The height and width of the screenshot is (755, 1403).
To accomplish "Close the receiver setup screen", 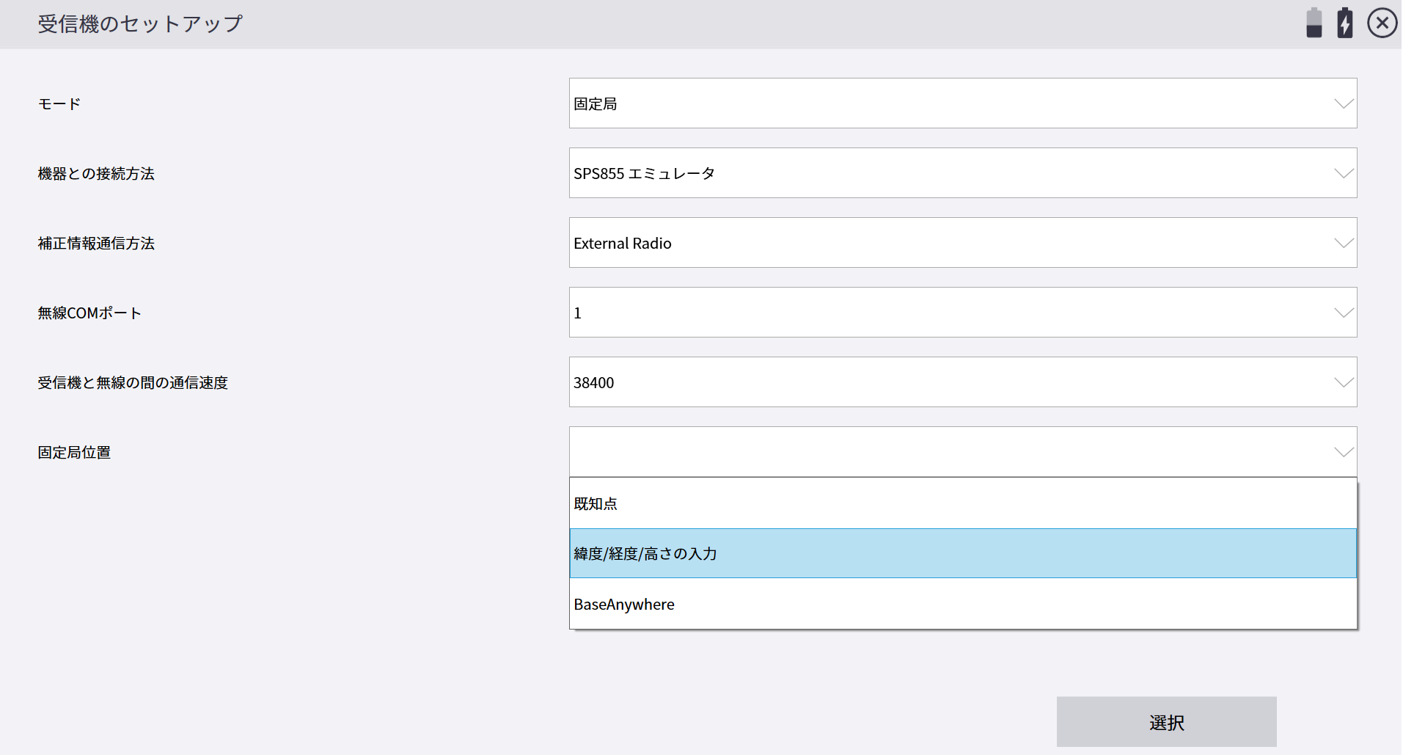I will [1382, 23].
